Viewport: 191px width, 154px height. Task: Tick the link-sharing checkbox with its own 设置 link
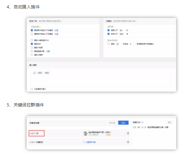pyautogui.click(x=32, y=51)
